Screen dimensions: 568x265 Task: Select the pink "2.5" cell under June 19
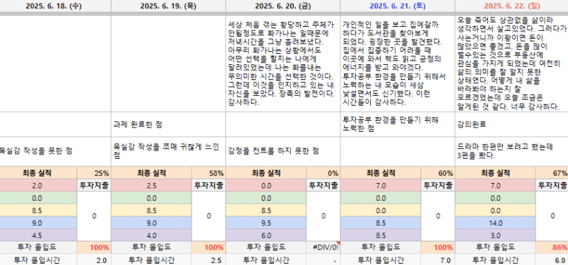152,186
